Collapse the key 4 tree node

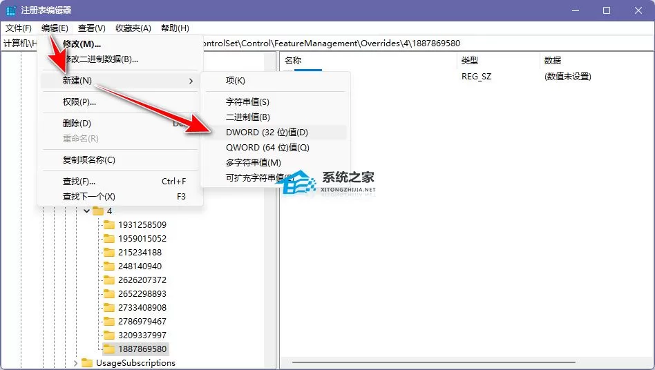point(86,211)
